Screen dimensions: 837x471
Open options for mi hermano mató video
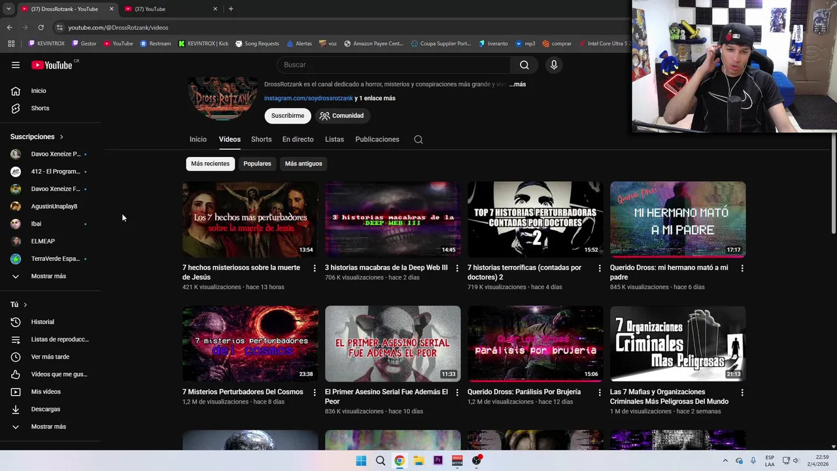742,268
